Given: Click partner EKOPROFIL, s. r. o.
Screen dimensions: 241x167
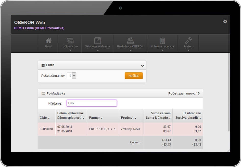Looking at the screenshot, I should click(103, 129).
